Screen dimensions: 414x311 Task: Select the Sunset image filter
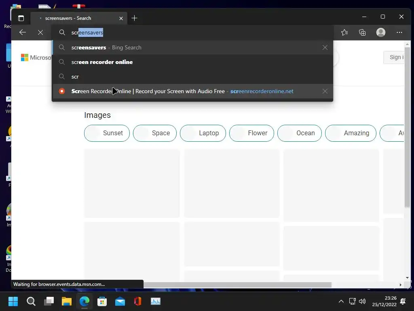click(107, 133)
